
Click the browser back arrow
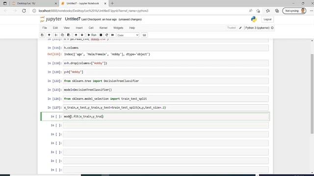(x=5, y=11)
